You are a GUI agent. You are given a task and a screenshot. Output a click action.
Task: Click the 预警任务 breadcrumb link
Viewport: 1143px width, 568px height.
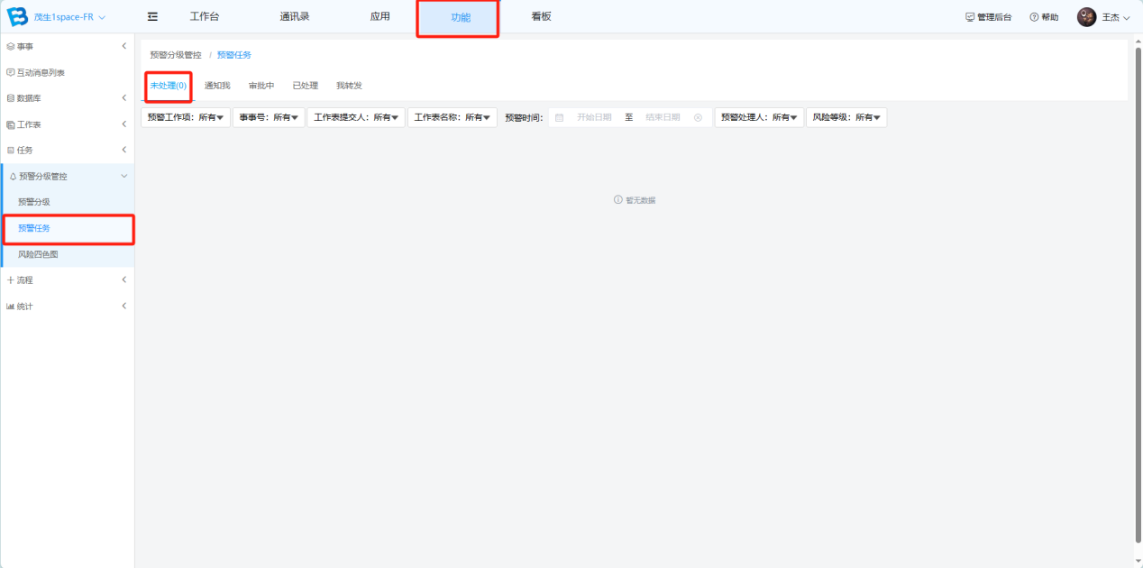[234, 55]
